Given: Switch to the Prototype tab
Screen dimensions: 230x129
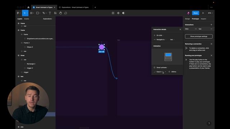Looking at the screenshot, I should pyautogui.click(x=195, y=19).
